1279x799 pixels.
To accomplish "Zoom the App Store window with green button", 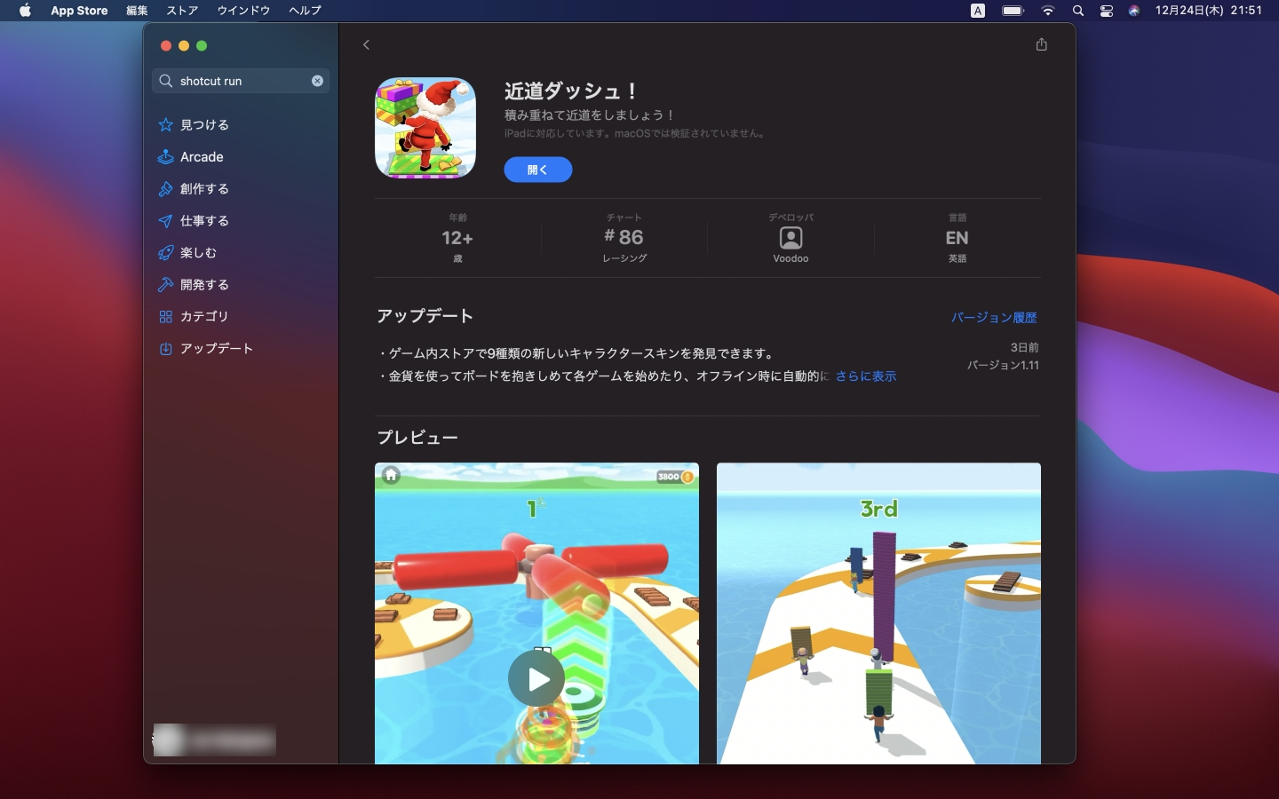I will pyautogui.click(x=202, y=46).
